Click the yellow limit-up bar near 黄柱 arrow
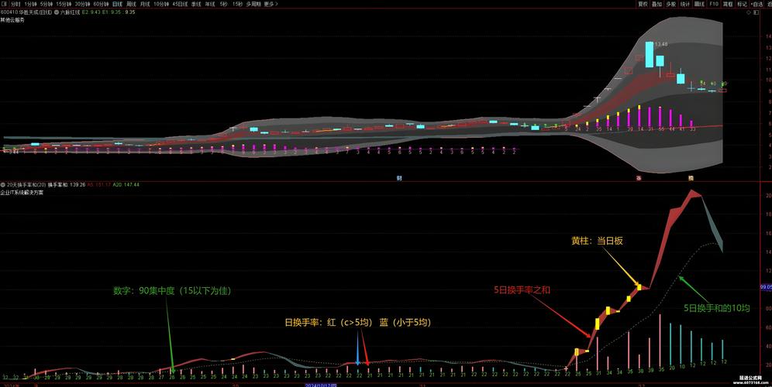Screen dimensions: 772x387 [x=639, y=286]
